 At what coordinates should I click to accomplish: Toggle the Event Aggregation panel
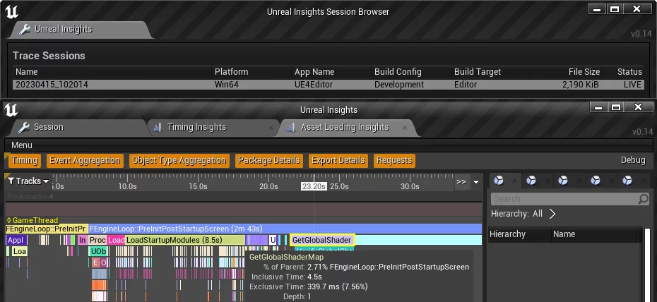(85, 161)
